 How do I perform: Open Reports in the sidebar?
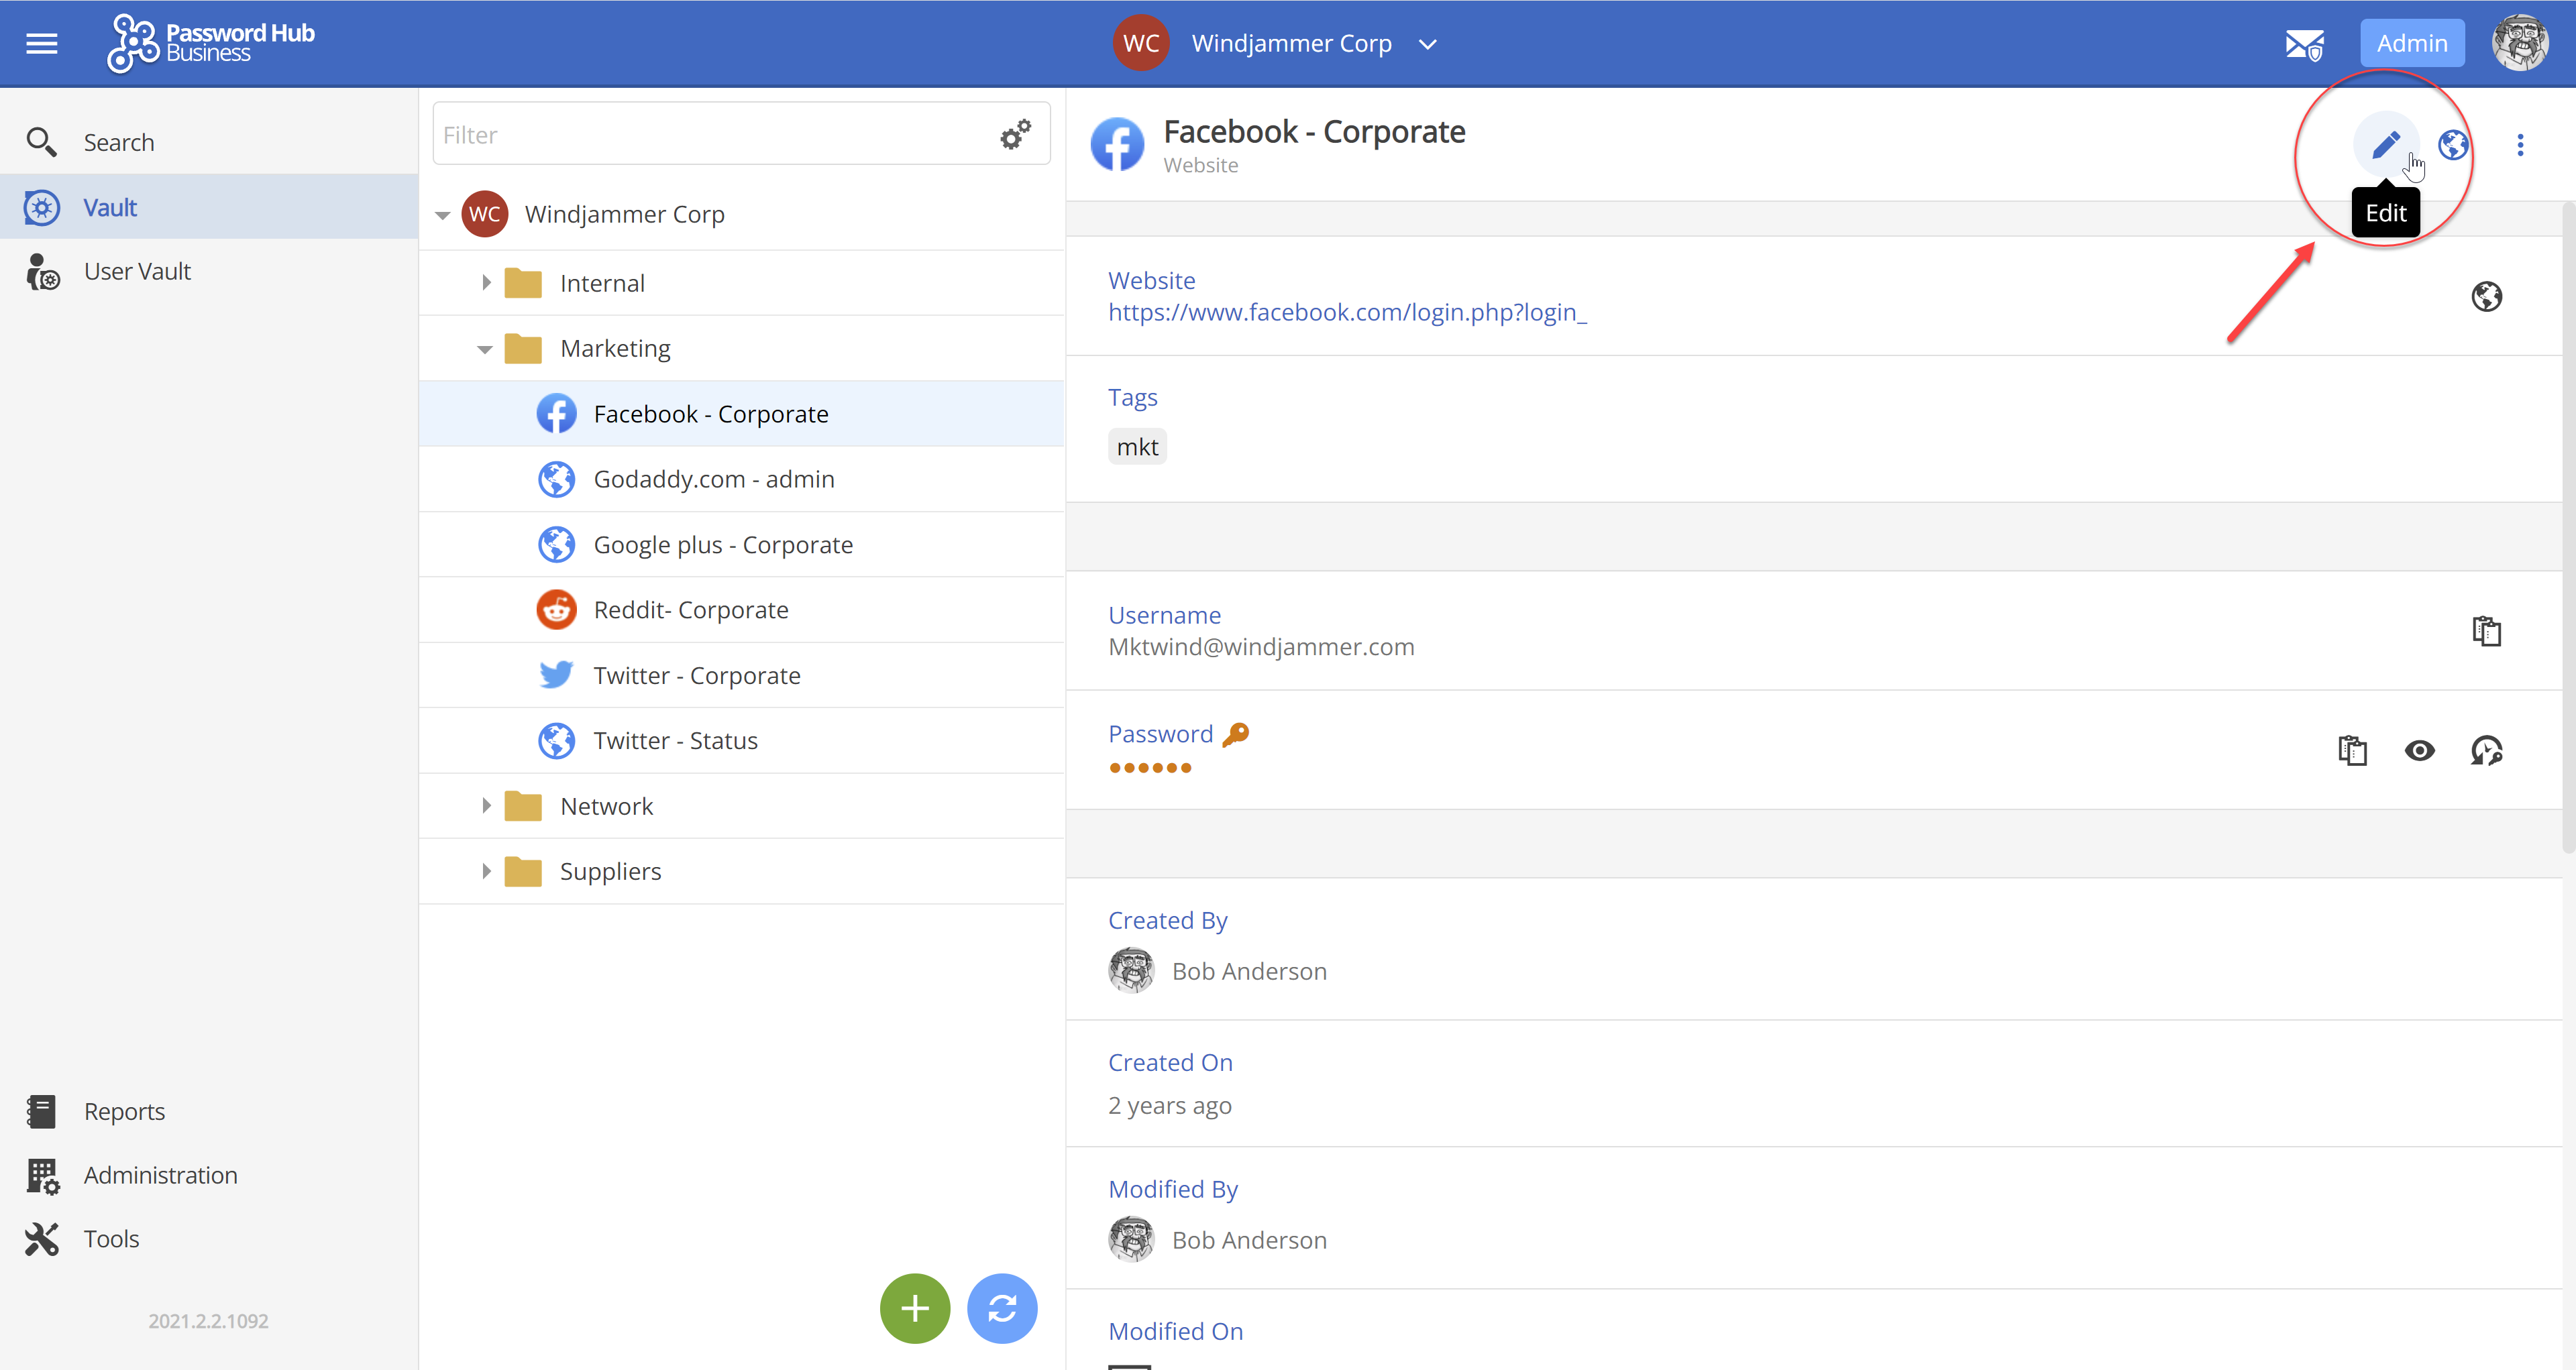[x=124, y=1111]
